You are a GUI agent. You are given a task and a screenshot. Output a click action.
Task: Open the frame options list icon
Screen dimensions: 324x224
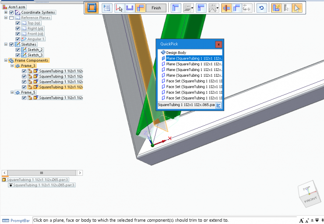click(x=107, y=7)
